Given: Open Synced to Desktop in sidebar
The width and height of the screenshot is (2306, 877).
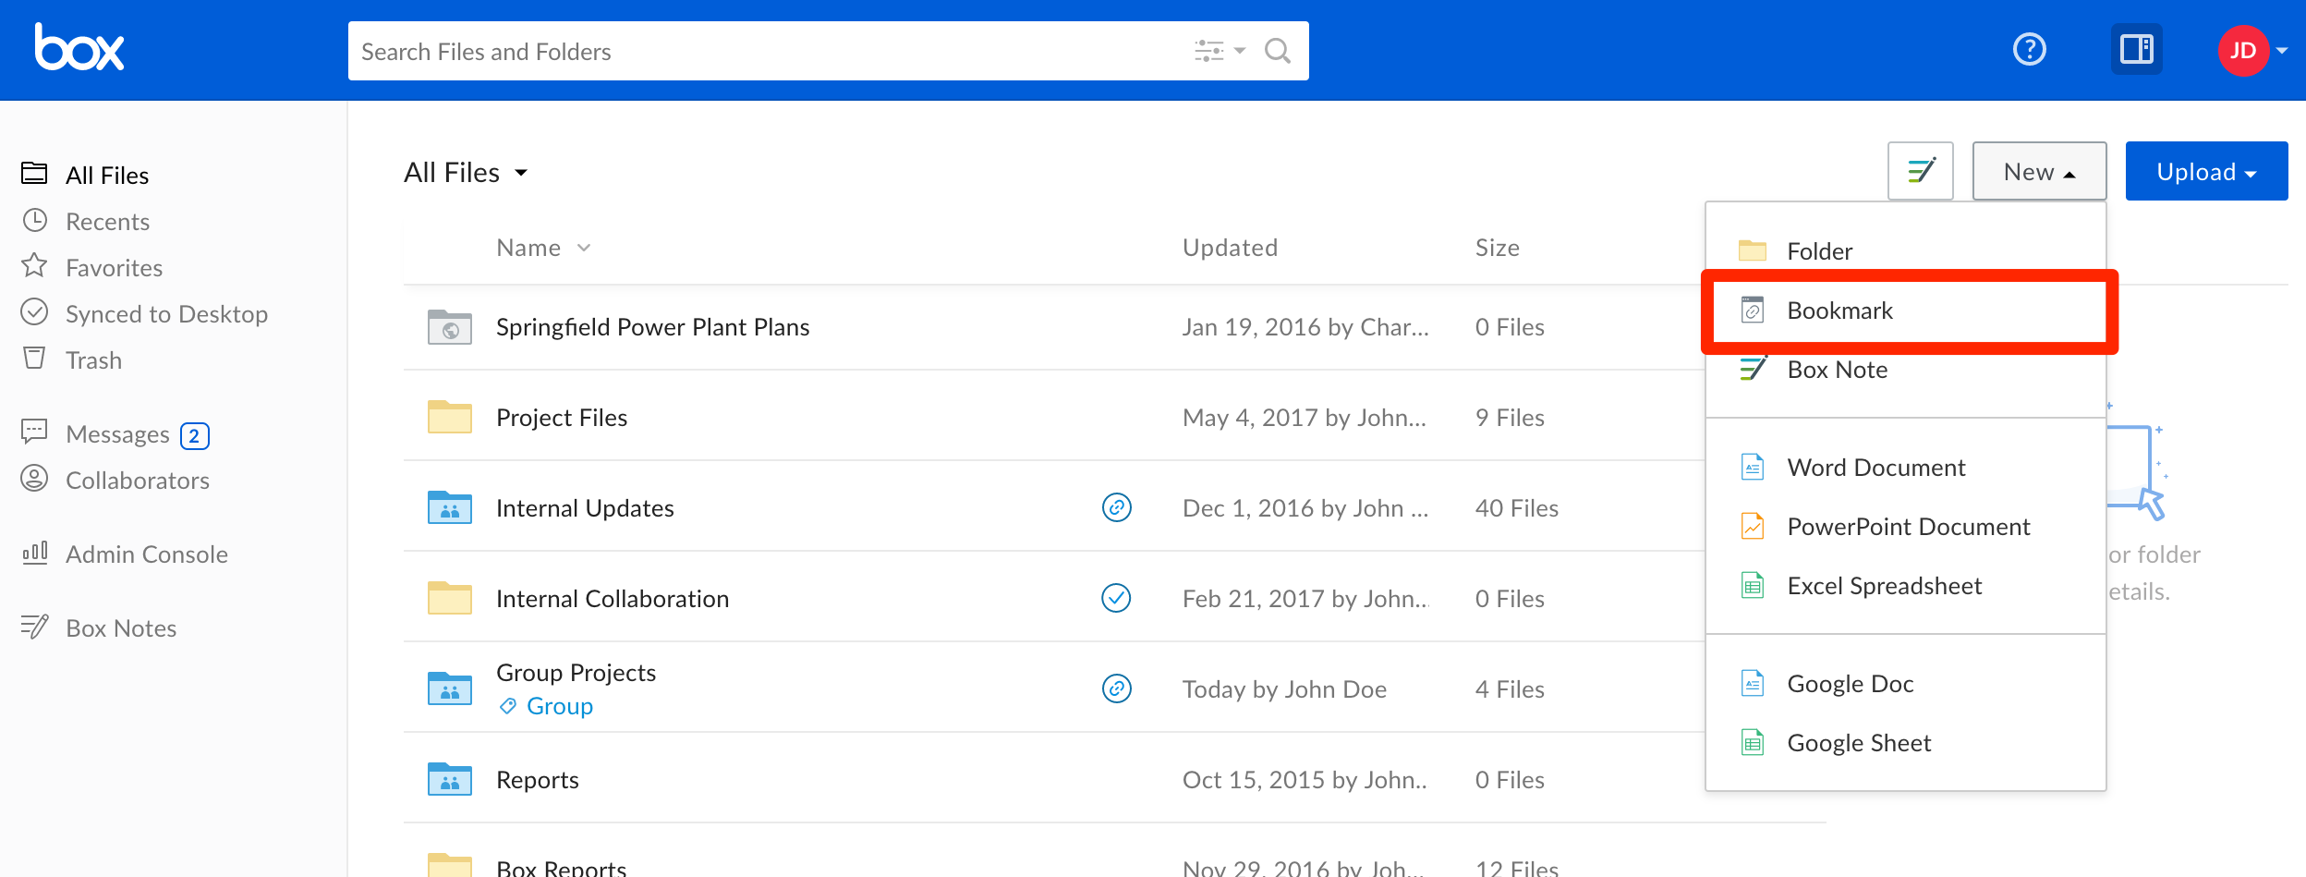Looking at the screenshot, I should pyautogui.click(x=167, y=314).
